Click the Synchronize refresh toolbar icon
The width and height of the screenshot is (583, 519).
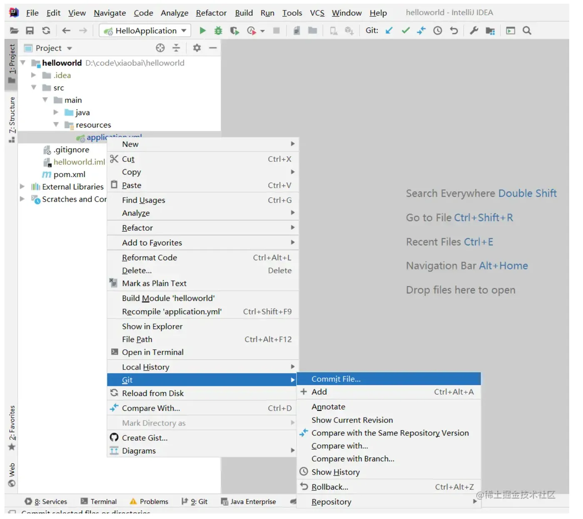[x=46, y=31]
